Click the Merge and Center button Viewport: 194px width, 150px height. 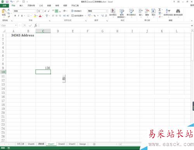78,16
